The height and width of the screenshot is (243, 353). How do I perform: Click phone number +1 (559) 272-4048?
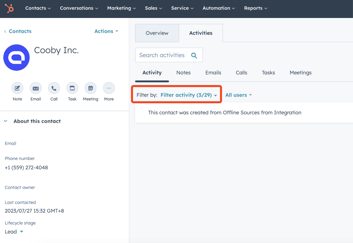pyautogui.click(x=26, y=168)
